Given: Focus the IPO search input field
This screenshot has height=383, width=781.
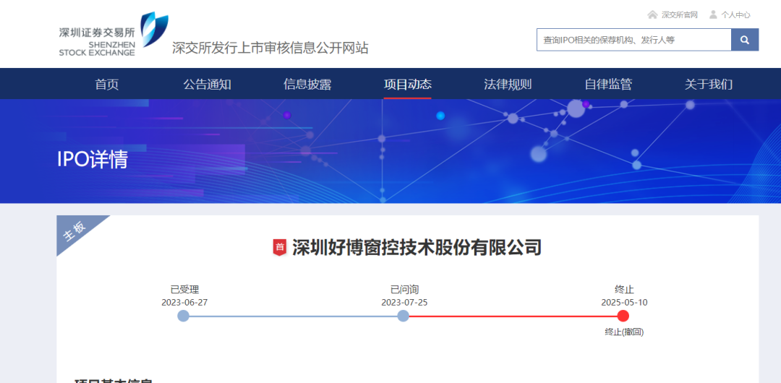Looking at the screenshot, I should tap(633, 40).
